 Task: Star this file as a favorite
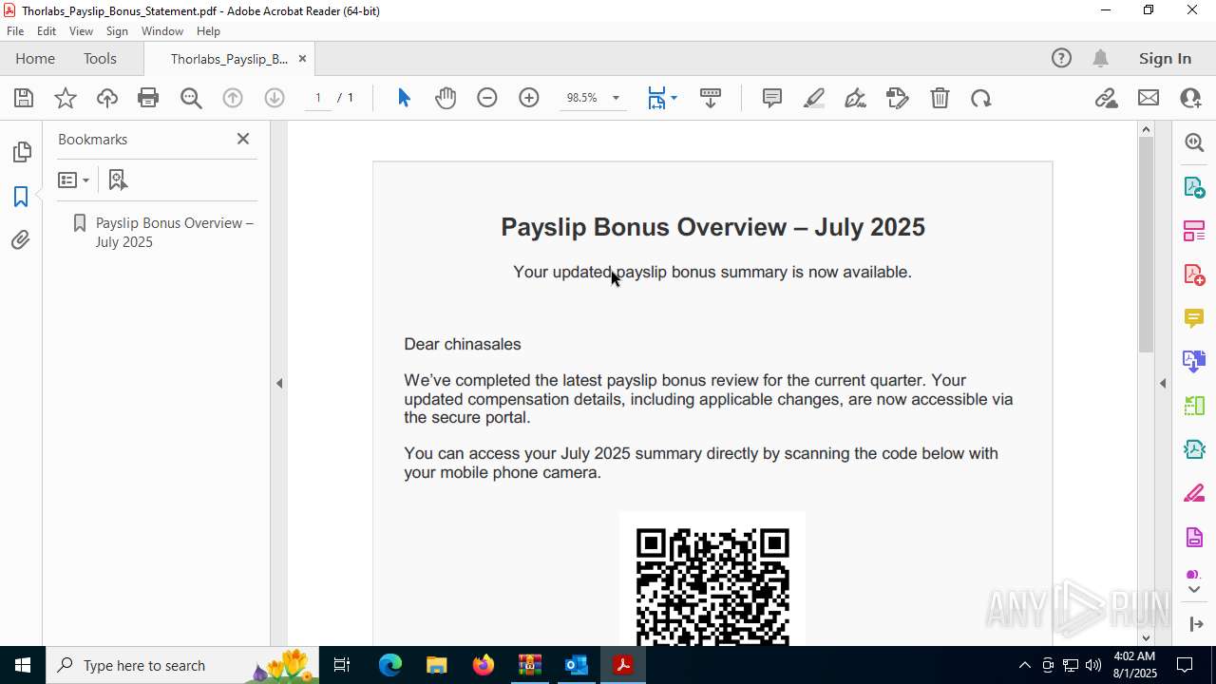[66, 98]
